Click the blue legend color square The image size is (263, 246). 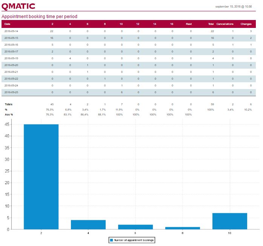111,240
